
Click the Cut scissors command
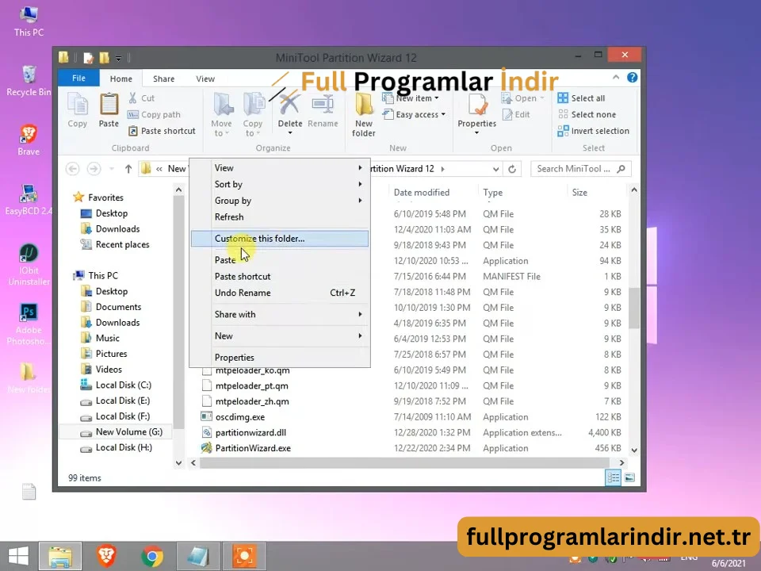(x=142, y=98)
